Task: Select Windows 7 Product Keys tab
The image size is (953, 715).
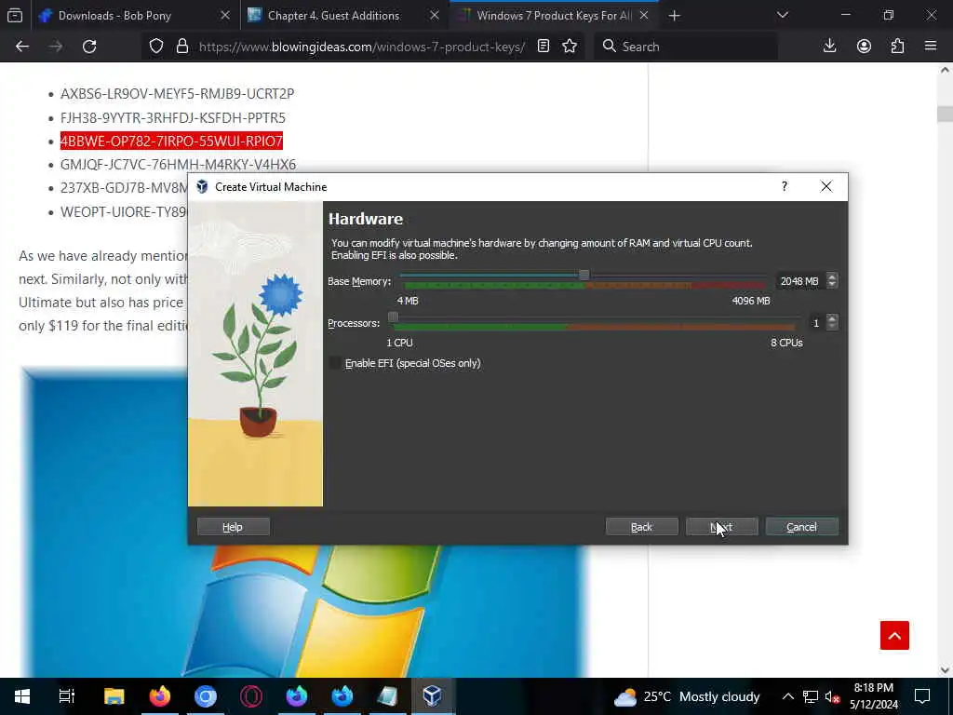Action: (553, 16)
